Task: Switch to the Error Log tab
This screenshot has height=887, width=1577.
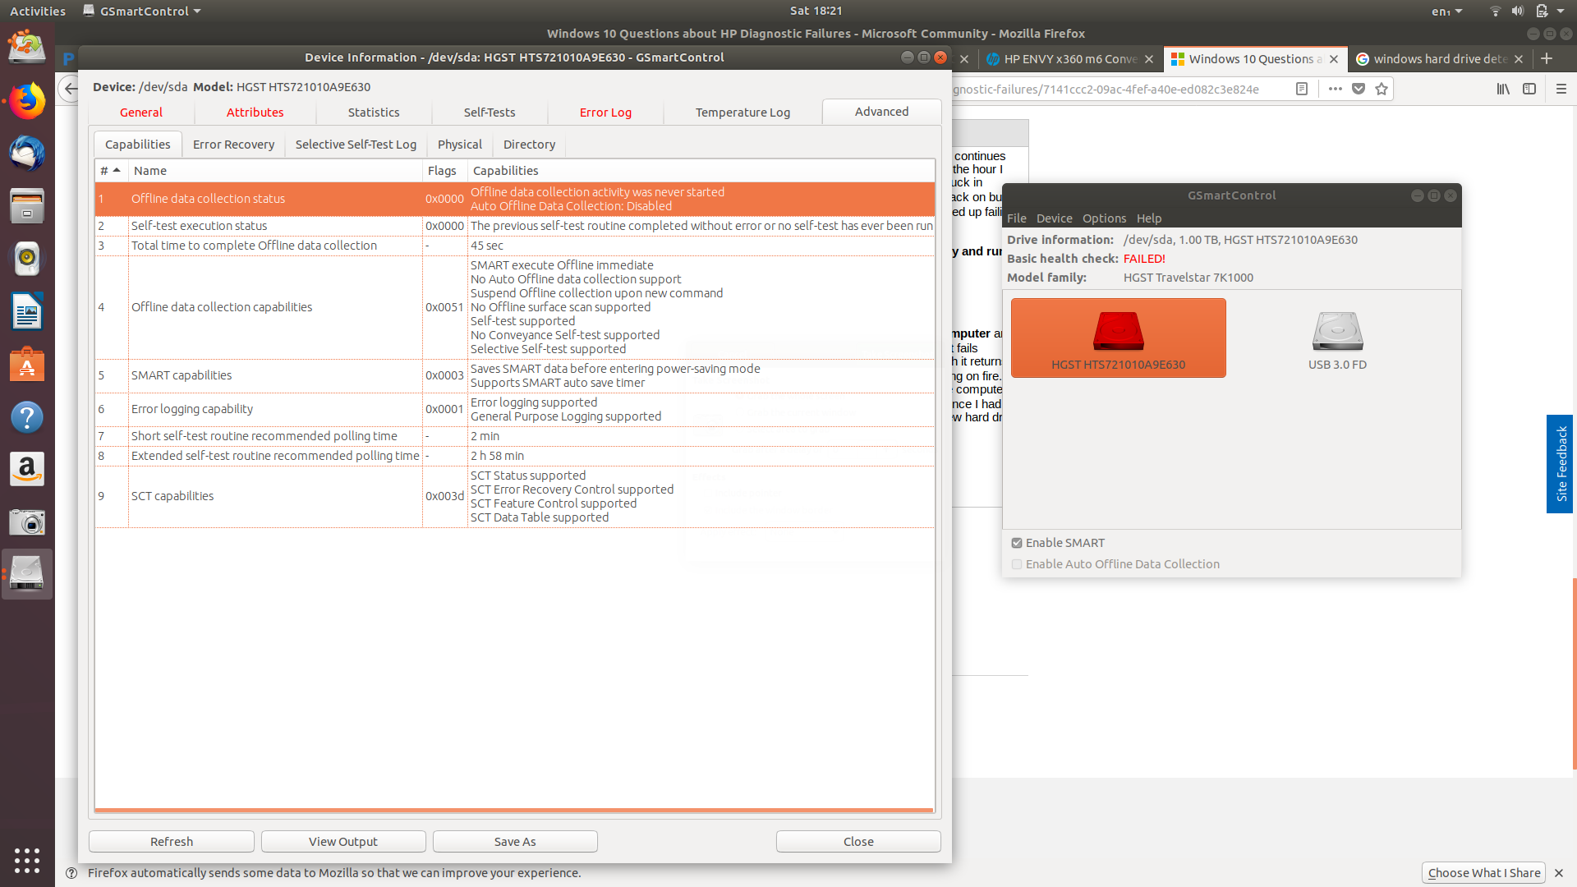Action: click(x=605, y=113)
